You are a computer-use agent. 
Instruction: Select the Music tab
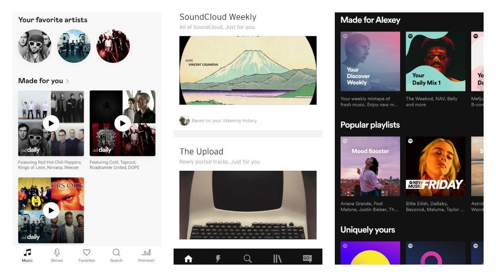(27, 255)
